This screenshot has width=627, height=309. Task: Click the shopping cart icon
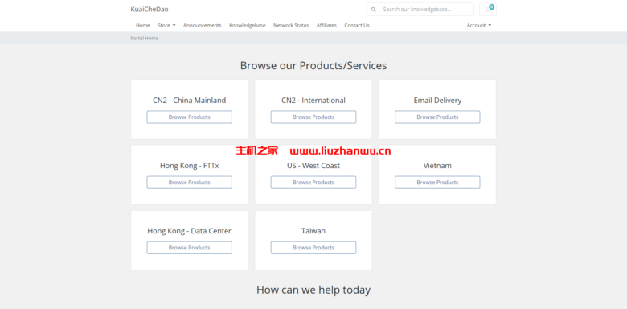(x=488, y=9)
